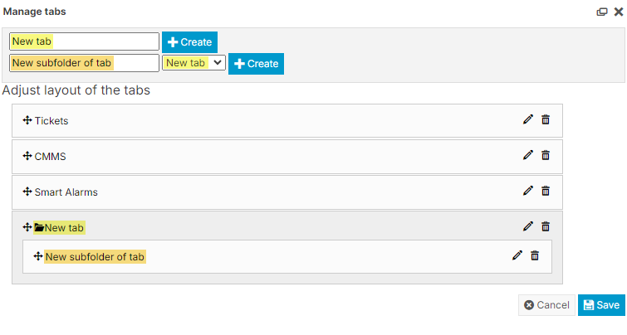This screenshot has width=627, height=335.
Task: Click Create button next to New tab field
Action: click(x=189, y=41)
